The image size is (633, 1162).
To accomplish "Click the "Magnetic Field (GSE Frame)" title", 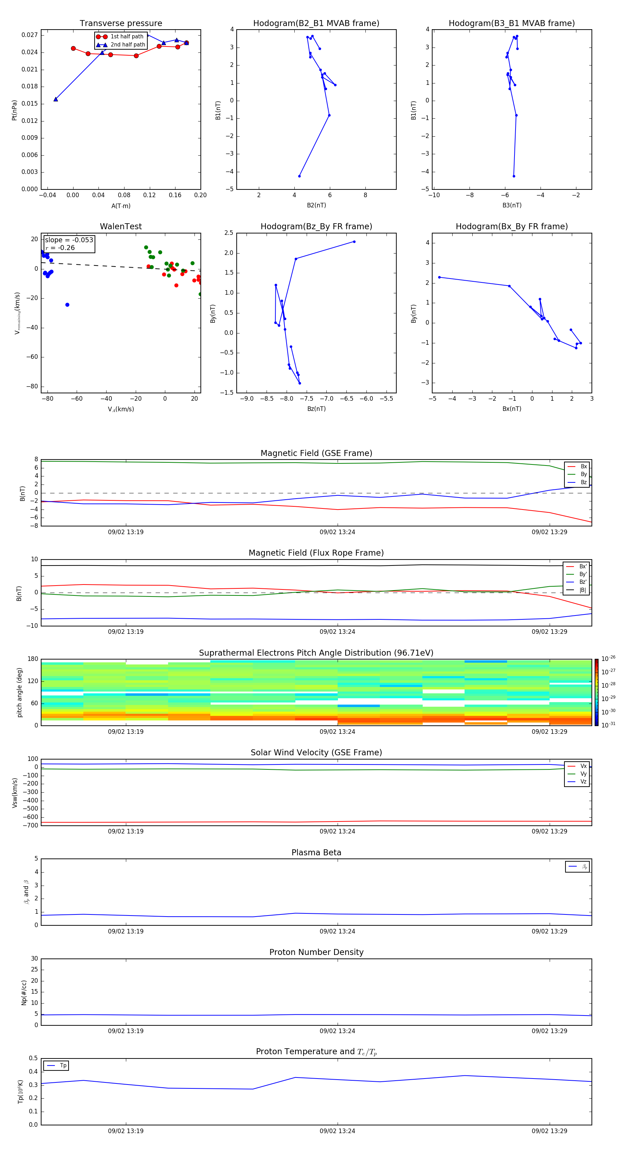I will coord(316,453).
